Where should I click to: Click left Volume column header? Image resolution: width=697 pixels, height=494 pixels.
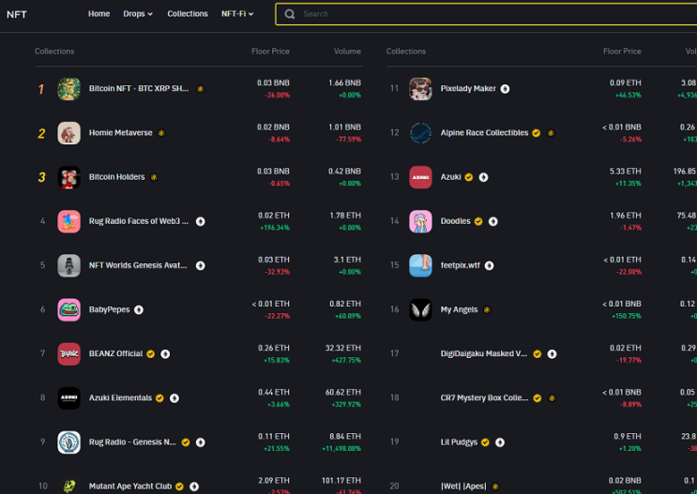[347, 52]
